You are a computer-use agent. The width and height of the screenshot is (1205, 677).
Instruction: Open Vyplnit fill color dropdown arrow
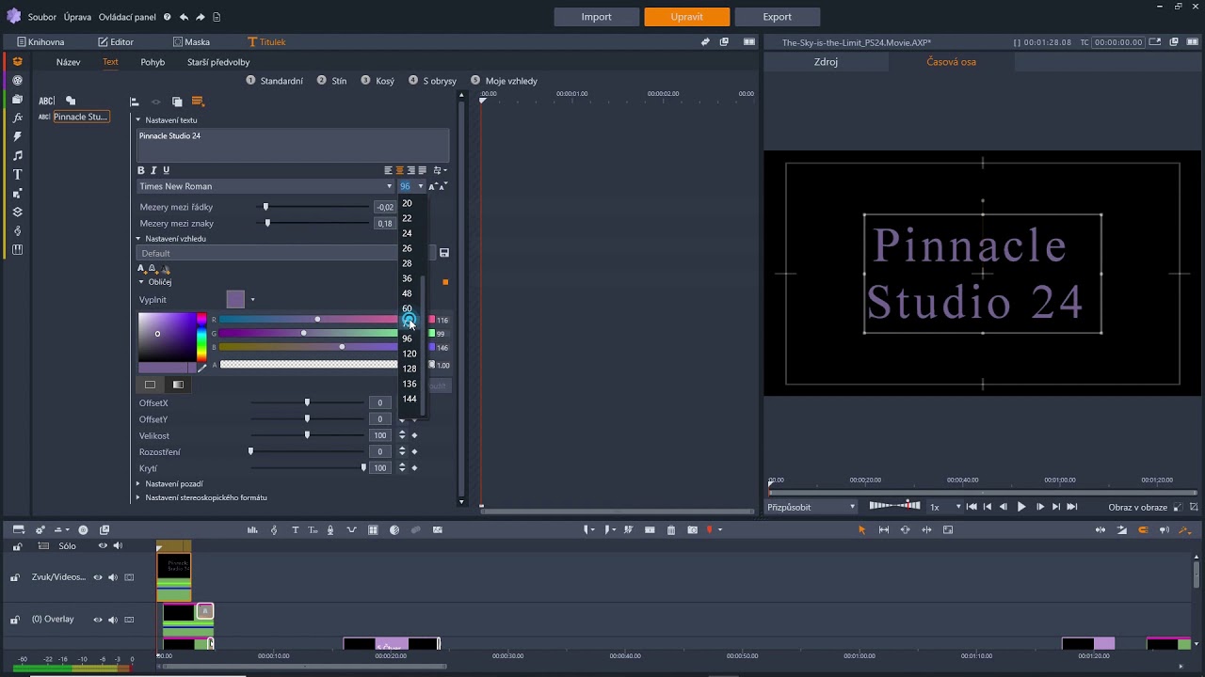[x=252, y=300]
